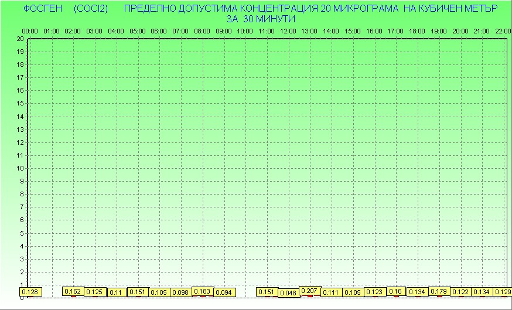The height and width of the screenshot is (310, 512).
Task: Click the 0.098 data label
Action: [180, 292]
